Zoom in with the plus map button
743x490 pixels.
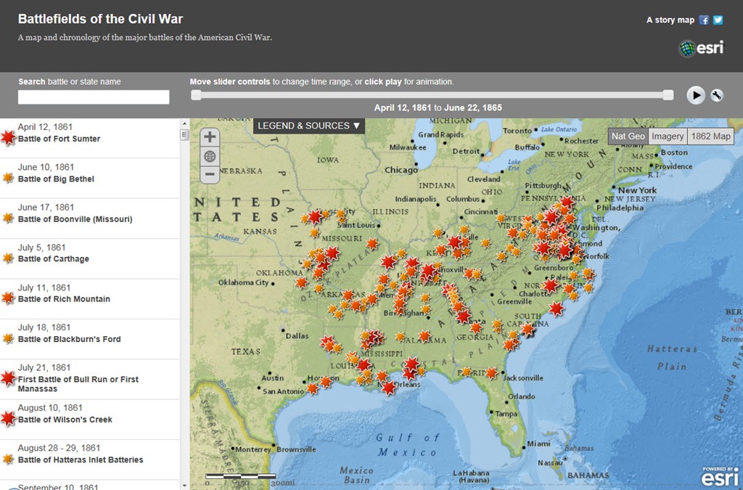tap(210, 137)
